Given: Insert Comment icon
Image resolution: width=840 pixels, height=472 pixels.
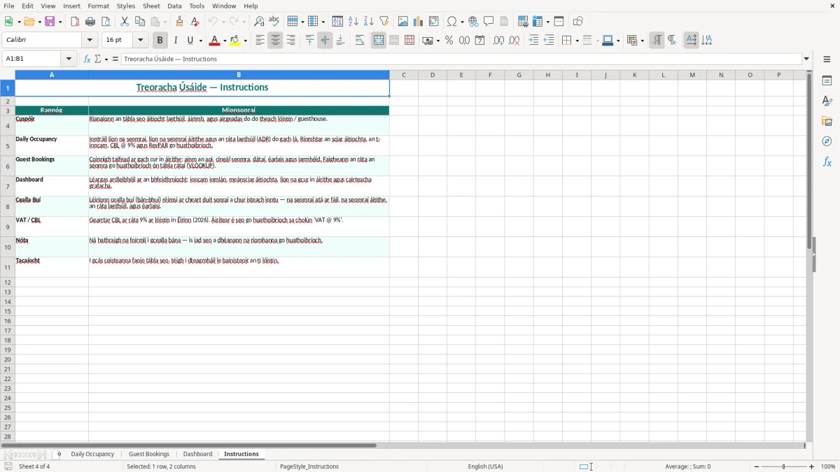Looking at the screenshot, I should pyautogui.click(x=489, y=22).
